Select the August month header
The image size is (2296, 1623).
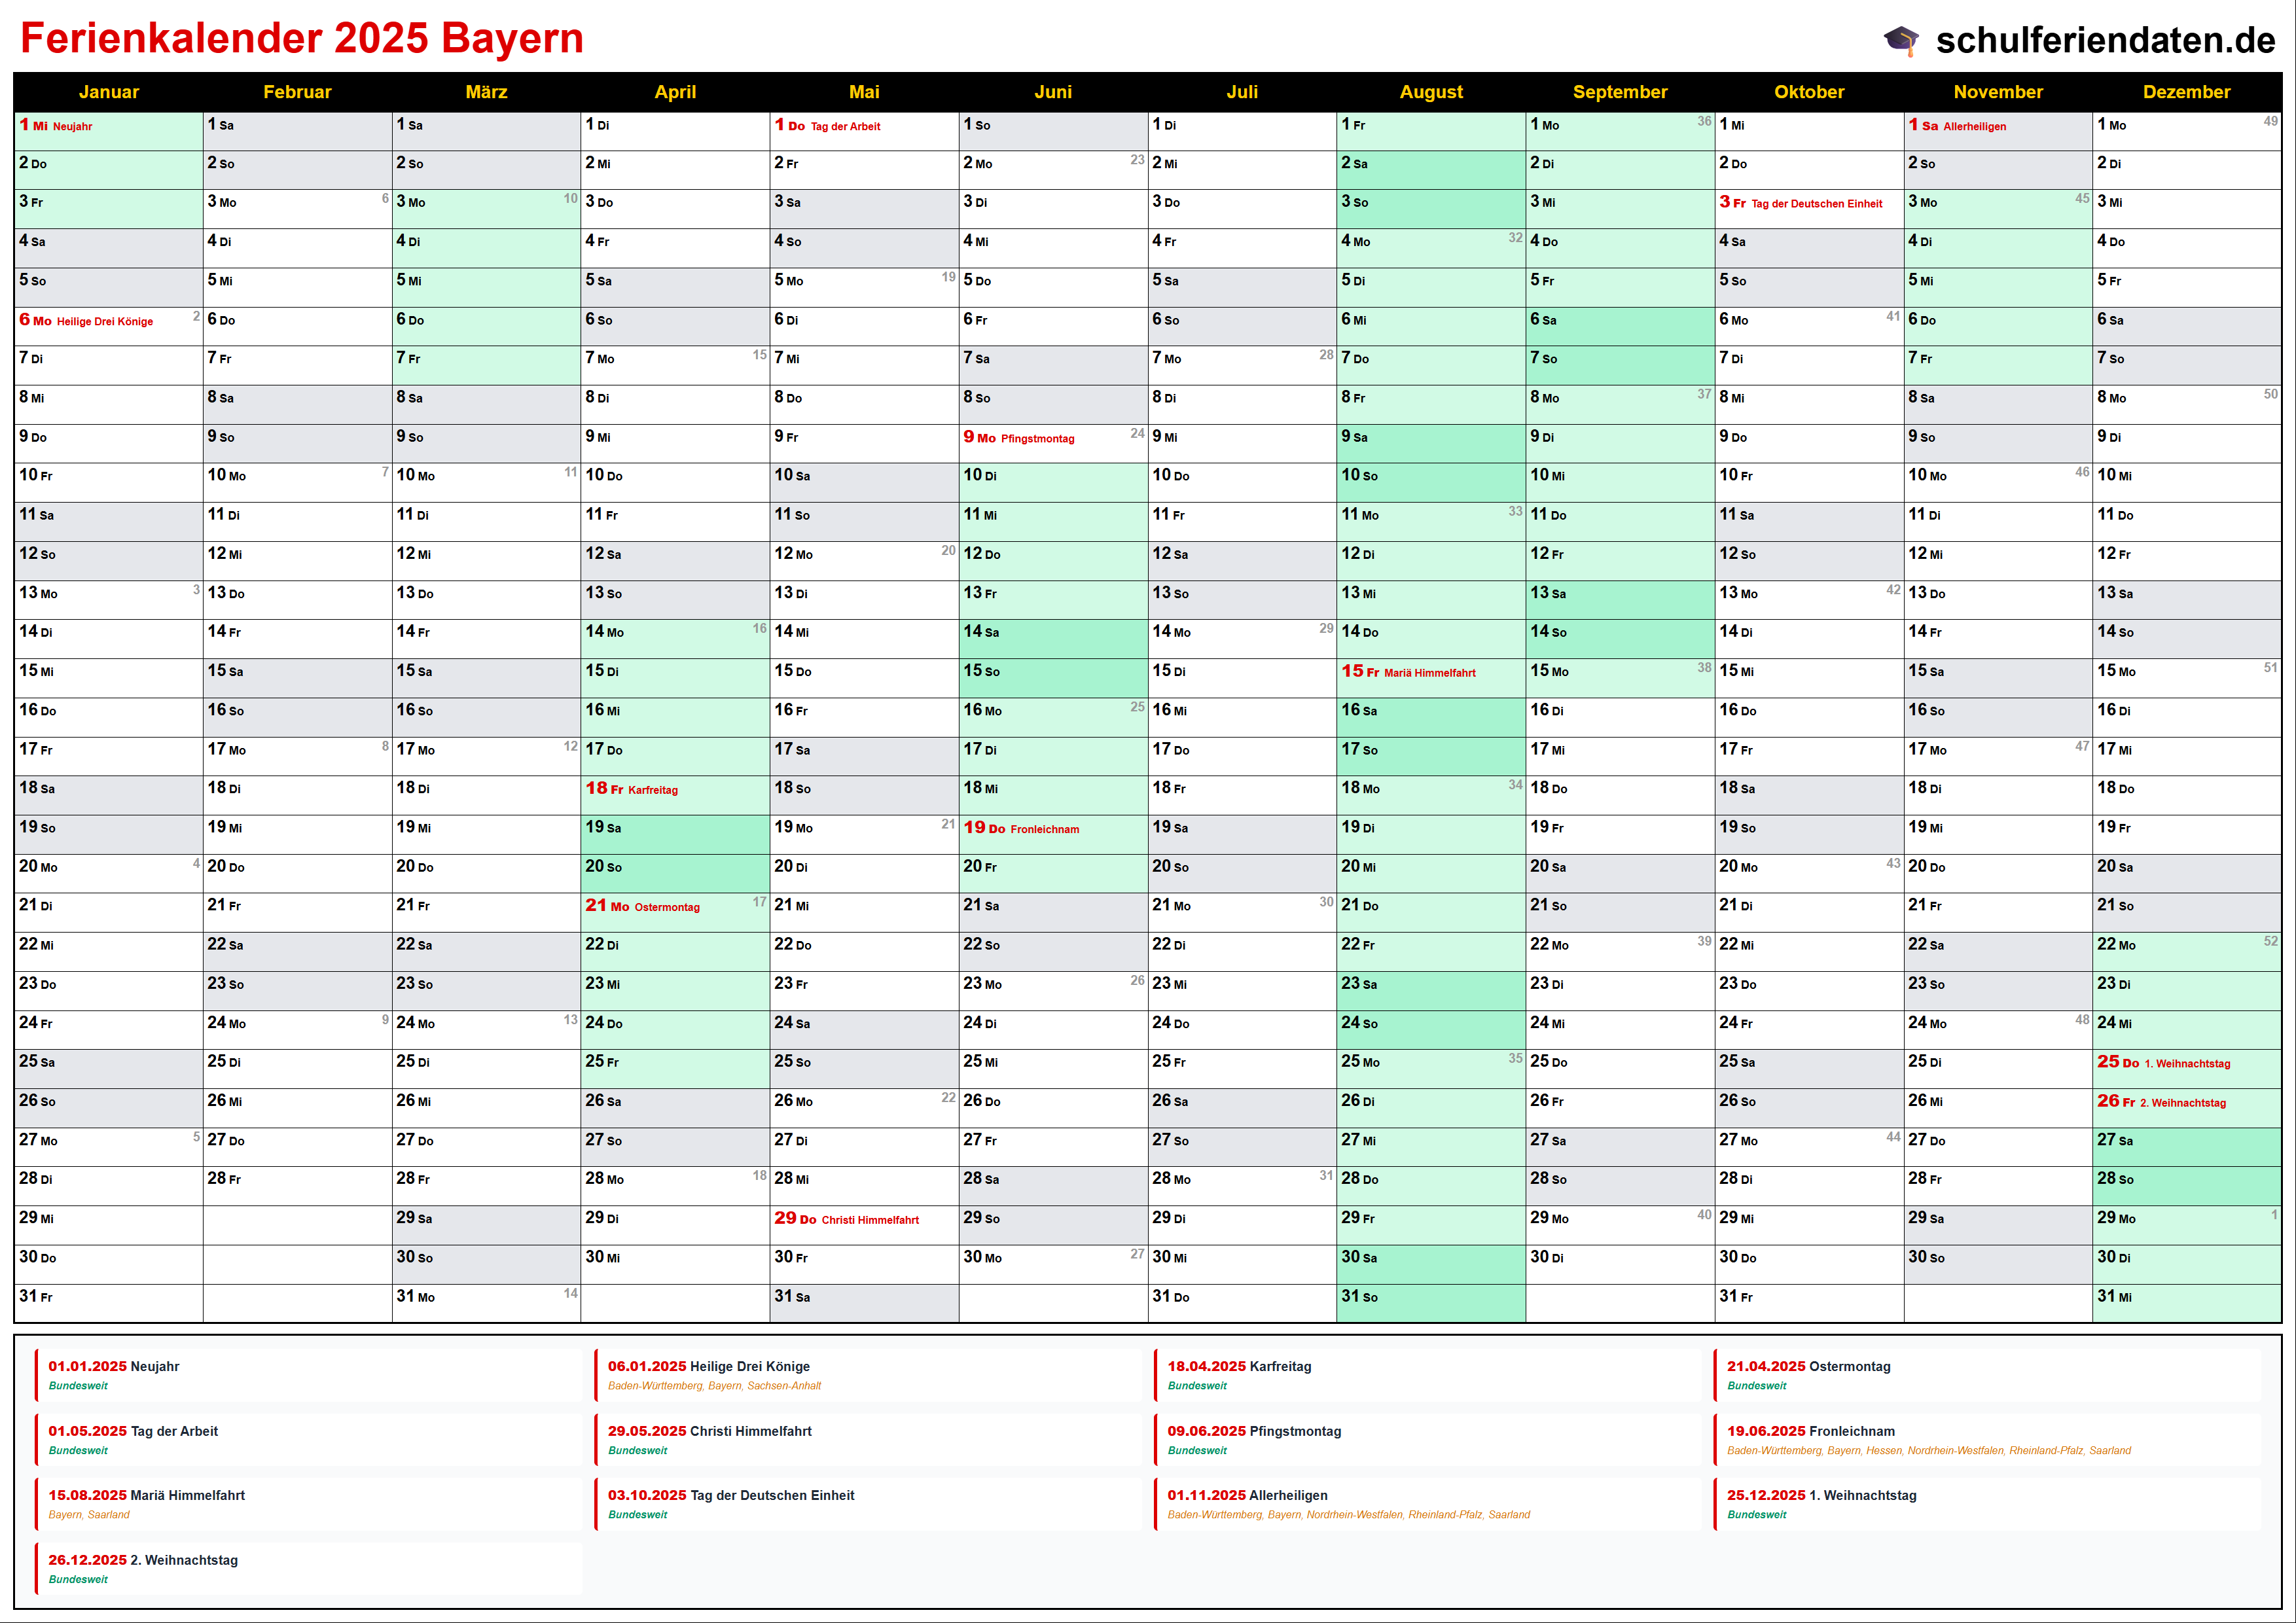(x=1430, y=92)
